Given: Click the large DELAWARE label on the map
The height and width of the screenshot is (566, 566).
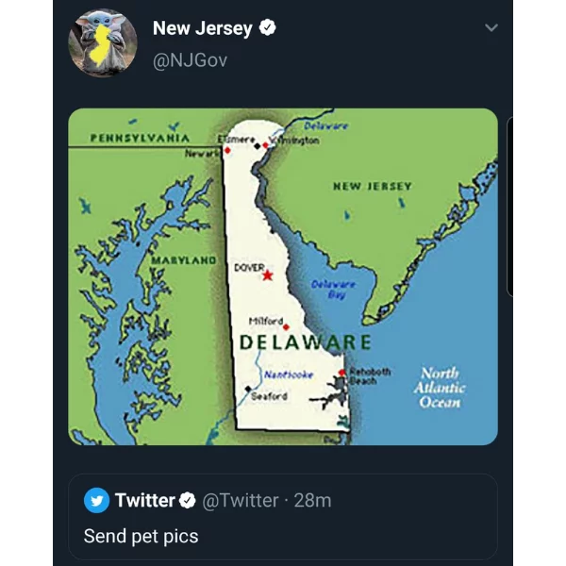Looking at the screenshot, I should [306, 342].
